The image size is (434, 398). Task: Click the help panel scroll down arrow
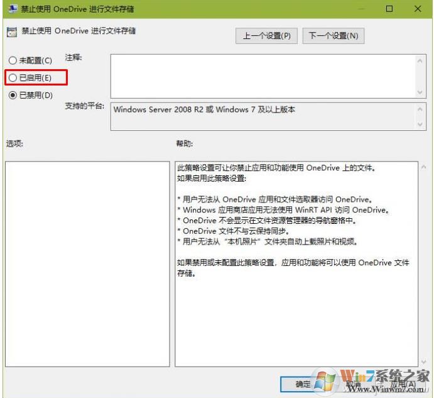[423, 362]
